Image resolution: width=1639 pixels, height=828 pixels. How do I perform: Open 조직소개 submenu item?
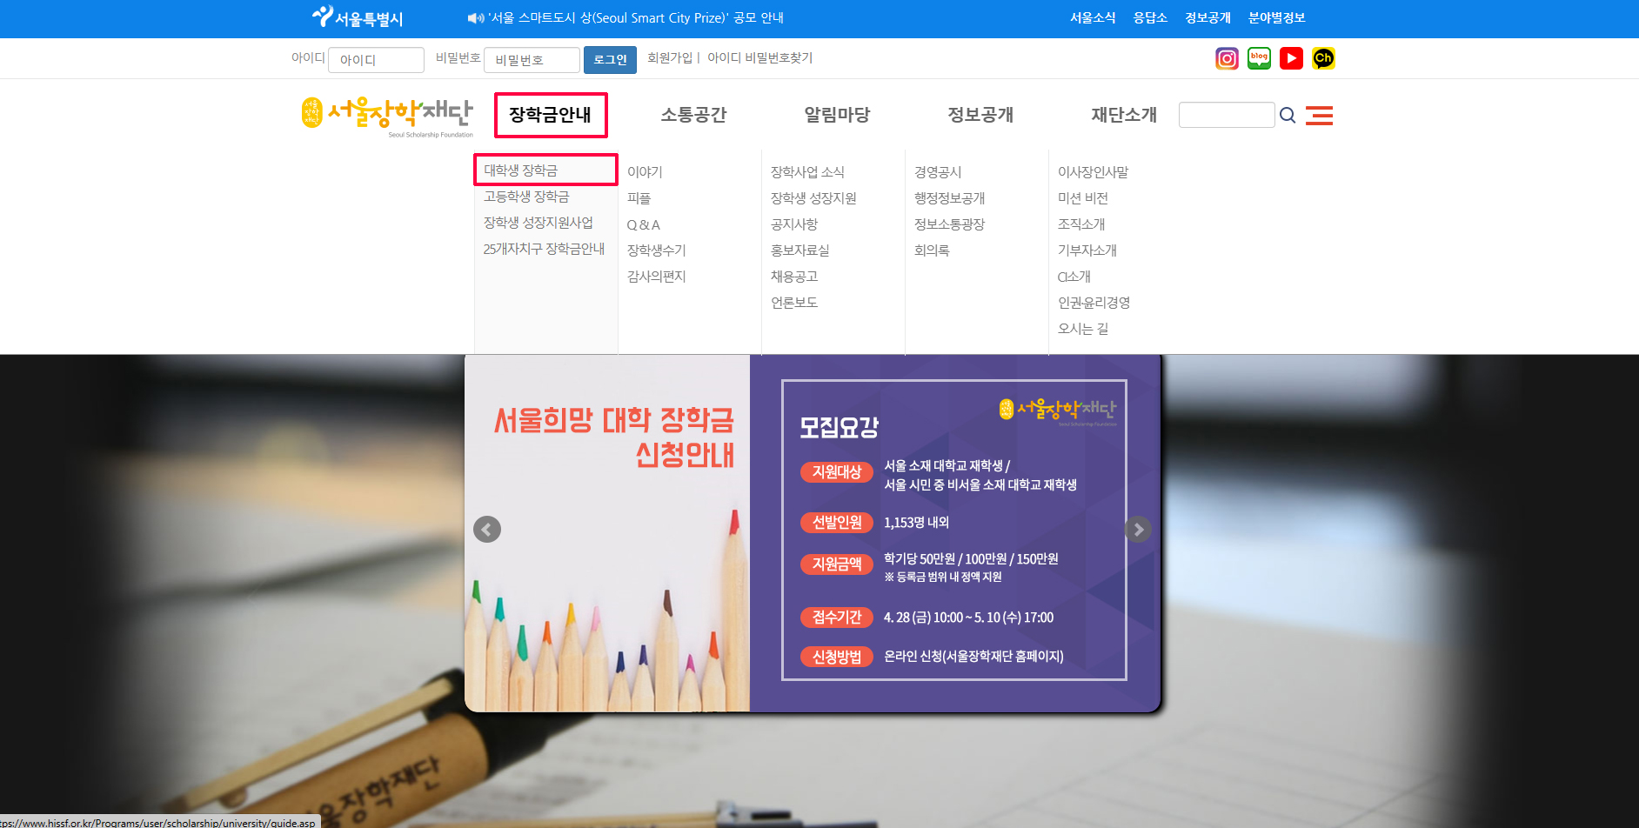pyautogui.click(x=1081, y=224)
